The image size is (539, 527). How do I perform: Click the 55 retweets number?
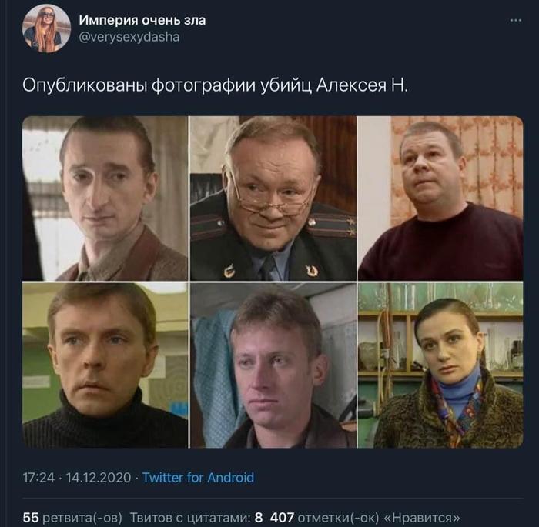coord(31,517)
